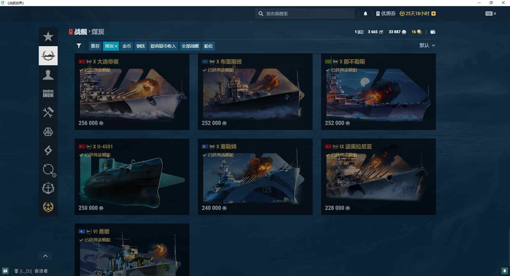Click the yellow plus to extend premium time

[x=433, y=14]
